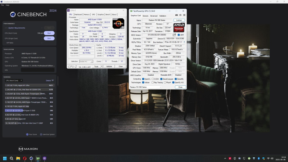Expand the ranking Details chevron
The height and width of the screenshot is (162, 288).
(x=53, y=80)
